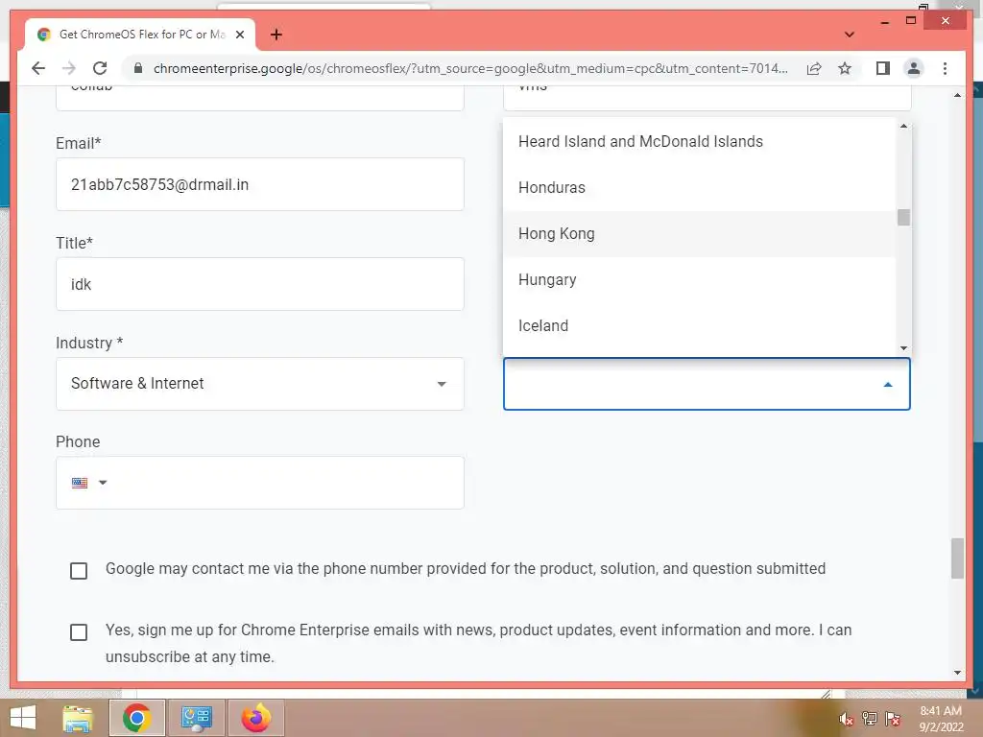The image size is (983, 737).
Task: Click network tray icon
Action: pos(870,719)
